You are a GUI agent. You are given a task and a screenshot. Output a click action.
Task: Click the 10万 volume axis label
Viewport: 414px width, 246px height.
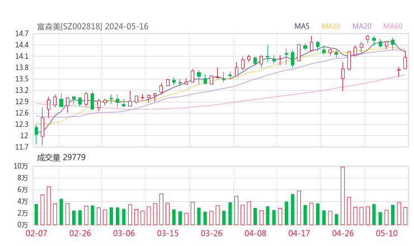point(21,166)
